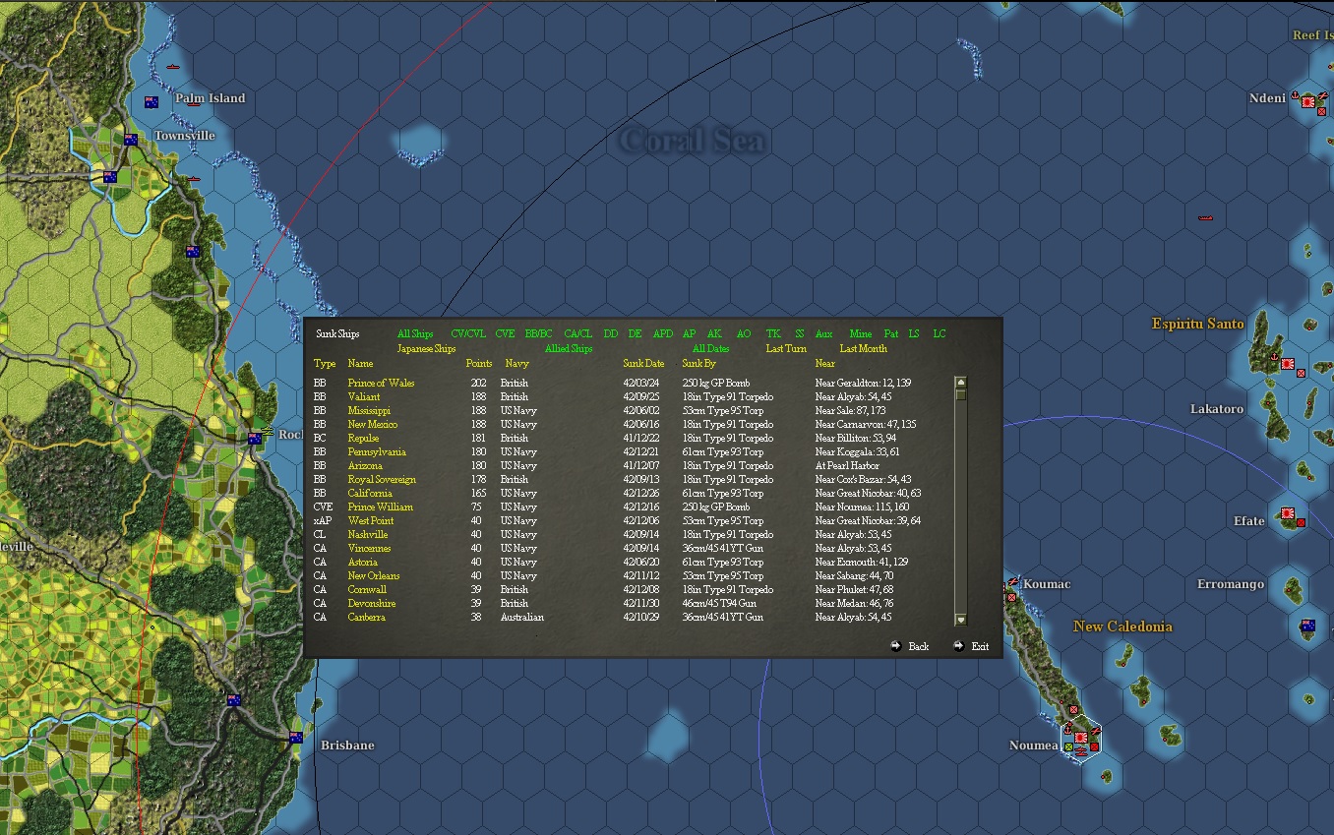
Task: Select the ship task force icon at Noumea
Action: [x=1080, y=752]
